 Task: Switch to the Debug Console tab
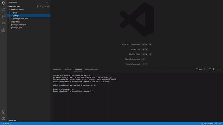click(x=92, y=69)
